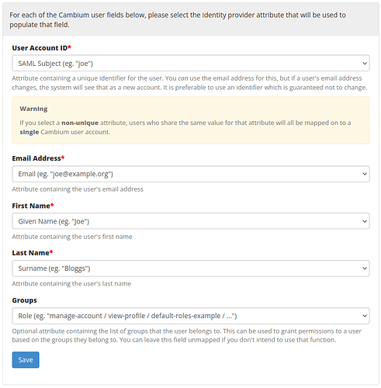Open the Surname dropdown for Last Name

tap(191, 268)
